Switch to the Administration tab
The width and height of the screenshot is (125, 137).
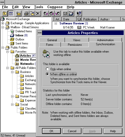(x=105, y=40)
